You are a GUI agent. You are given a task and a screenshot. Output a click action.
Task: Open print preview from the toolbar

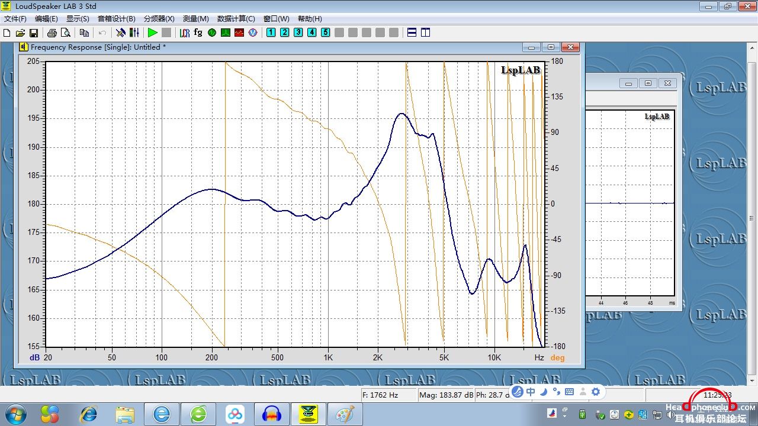pos(66,33)
